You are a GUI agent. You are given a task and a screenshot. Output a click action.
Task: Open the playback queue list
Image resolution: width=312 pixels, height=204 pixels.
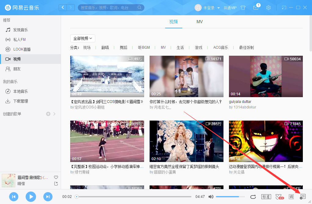pos(302,197)
